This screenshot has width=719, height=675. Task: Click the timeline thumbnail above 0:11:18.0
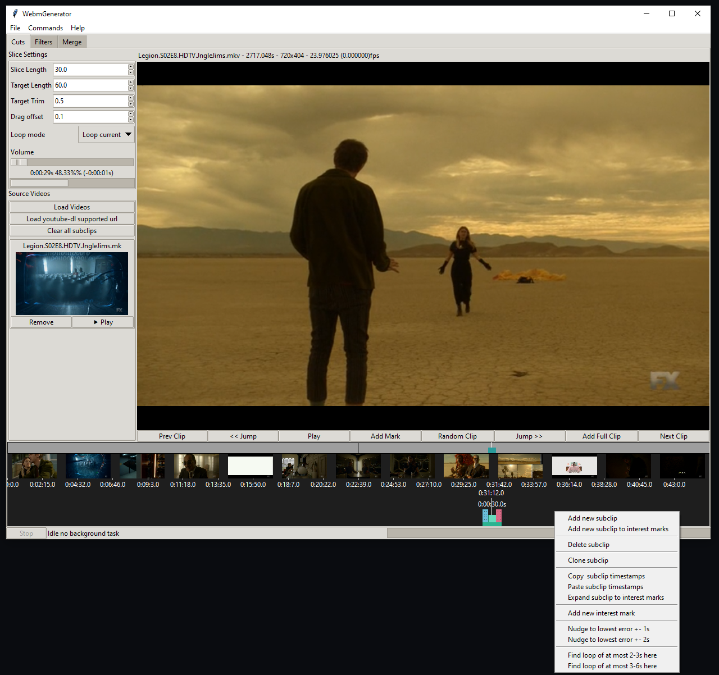point(196,466)
